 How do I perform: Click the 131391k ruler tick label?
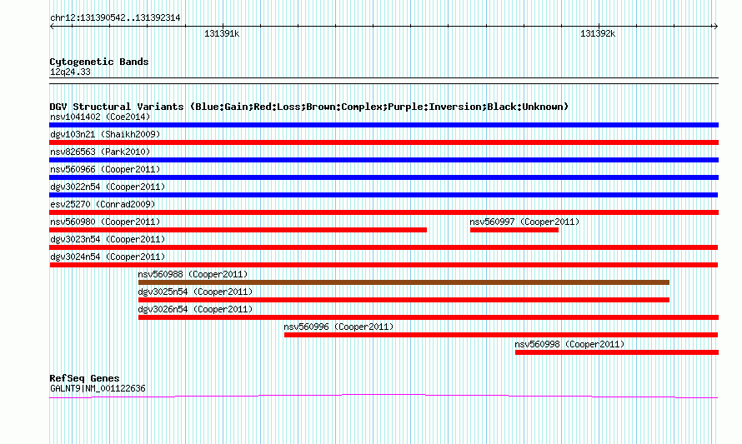click(222, 33)
